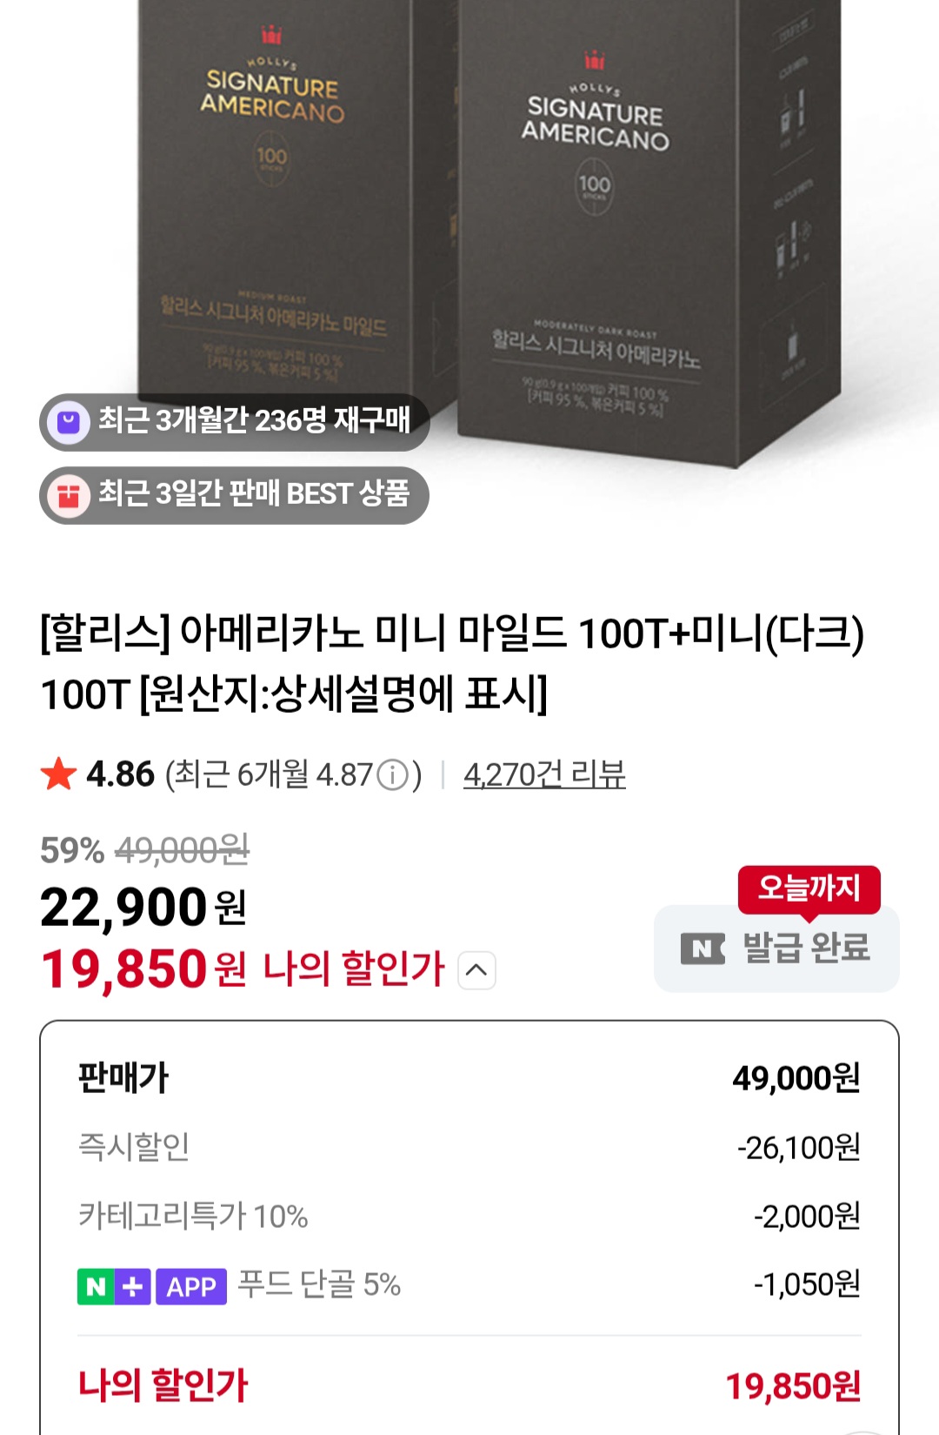
Task: Click the info icon beside 4.87 rating
Action: (x=393, y=774)
